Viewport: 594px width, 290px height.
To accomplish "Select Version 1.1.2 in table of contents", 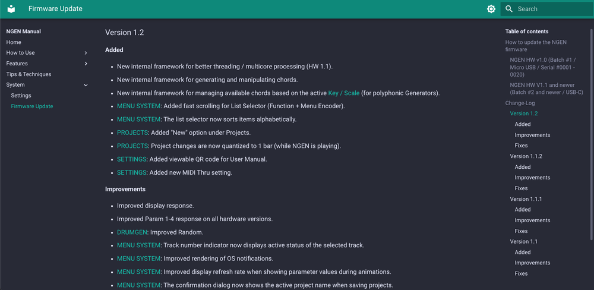I will coord(526,156).
